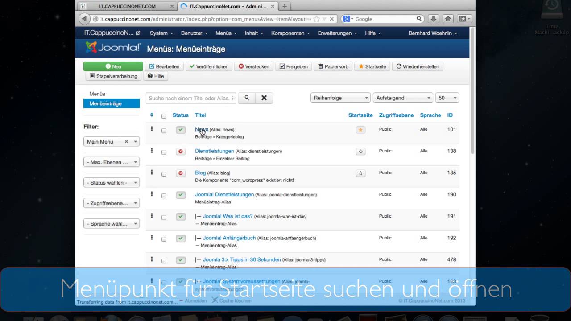Set Blog as Startseite via star icon
Screen dimensions: 571x321
[360, 173]
